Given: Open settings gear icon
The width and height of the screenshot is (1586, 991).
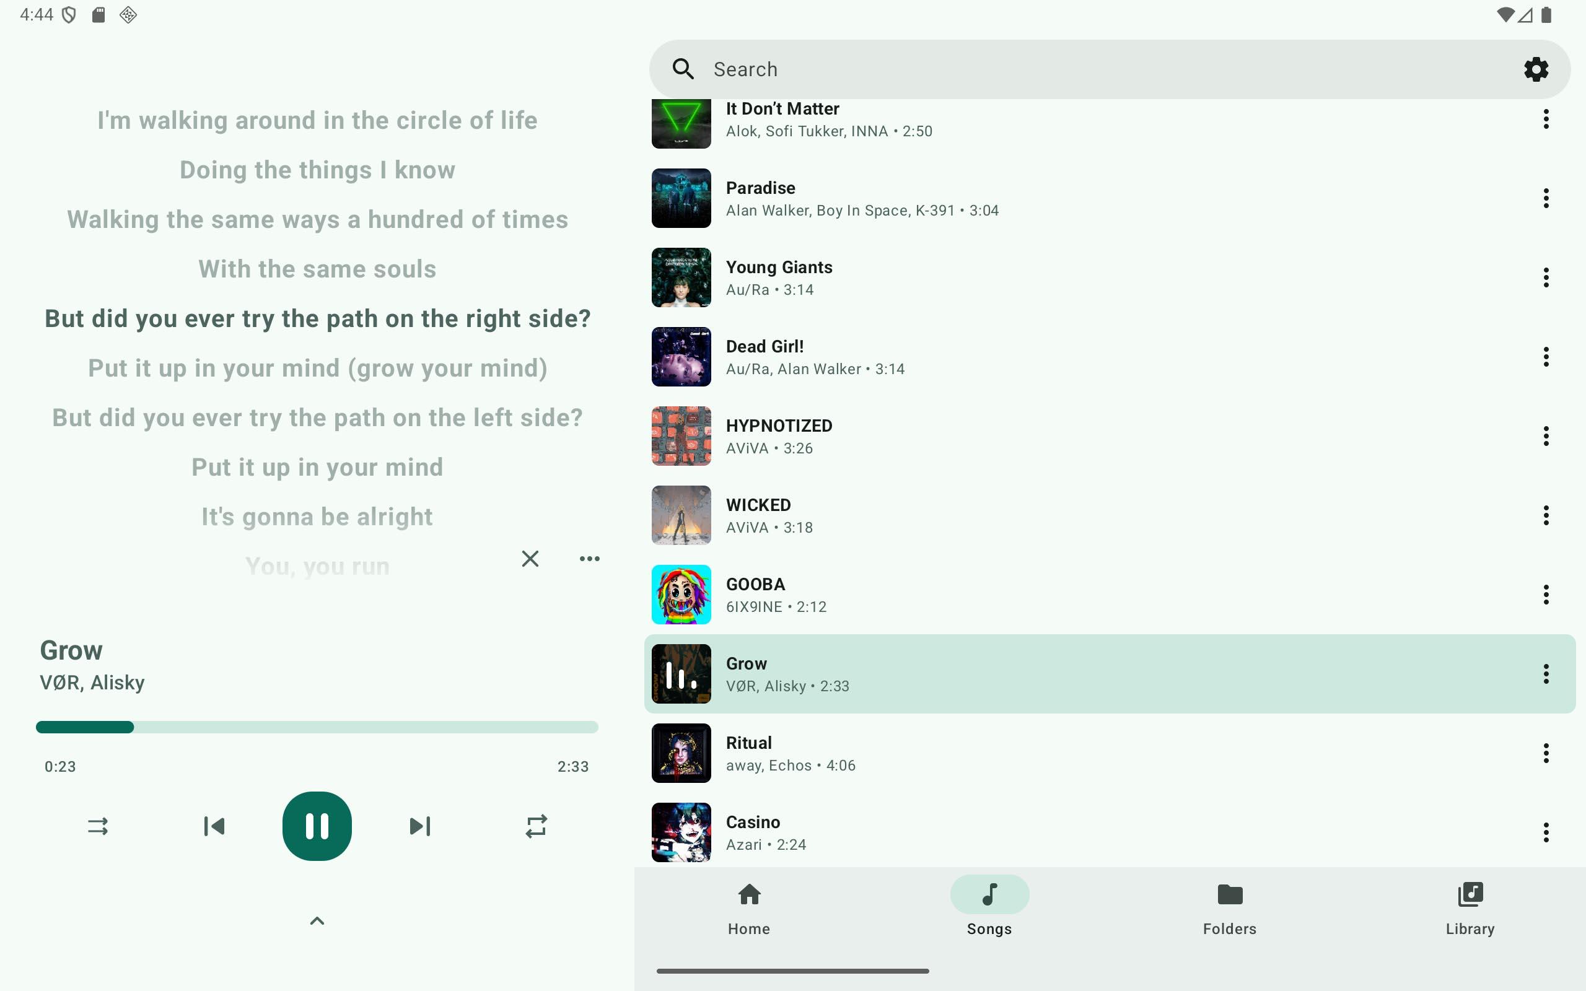Looking at the screenshot, I should (1536, 69).
